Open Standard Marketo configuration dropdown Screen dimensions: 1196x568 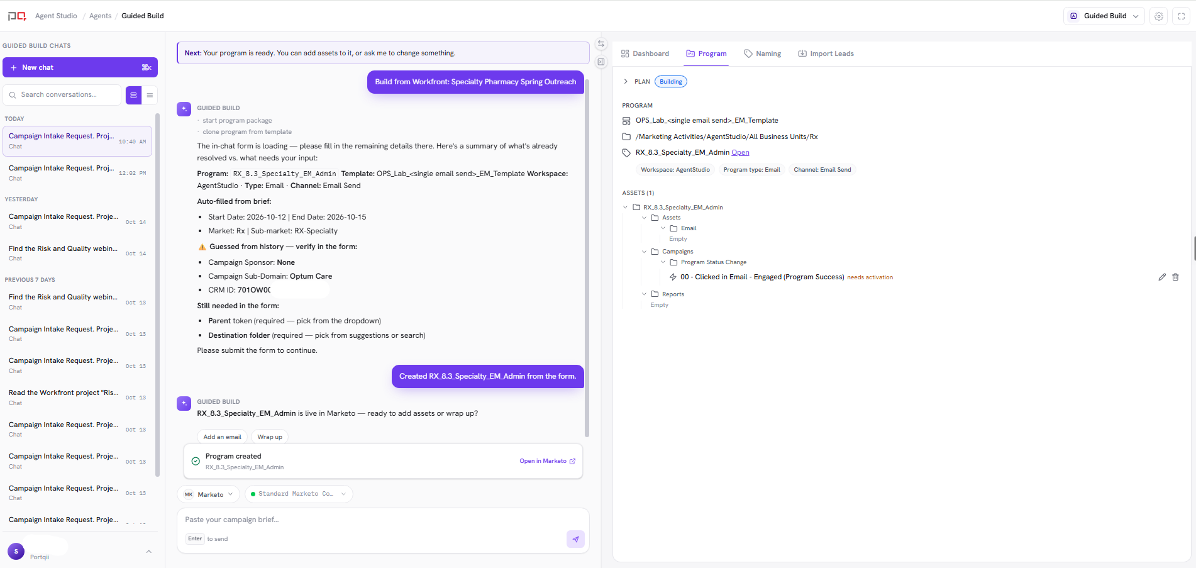click(299, 494)
